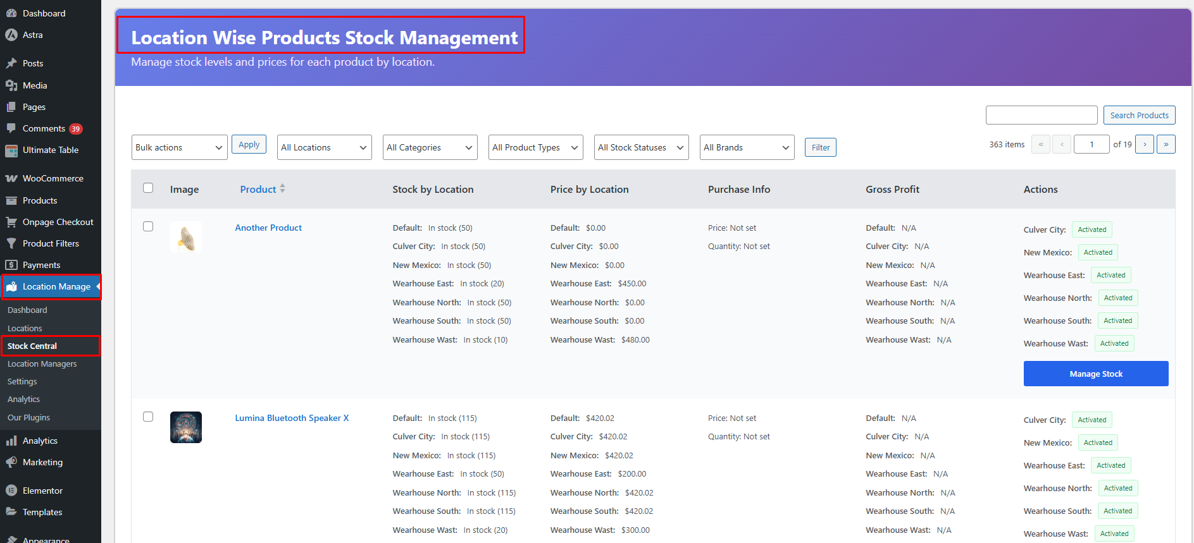This screenshot has width=1194, height=543.
Task: Click the Elementor sidebar icon
Action: click(11, 491)
